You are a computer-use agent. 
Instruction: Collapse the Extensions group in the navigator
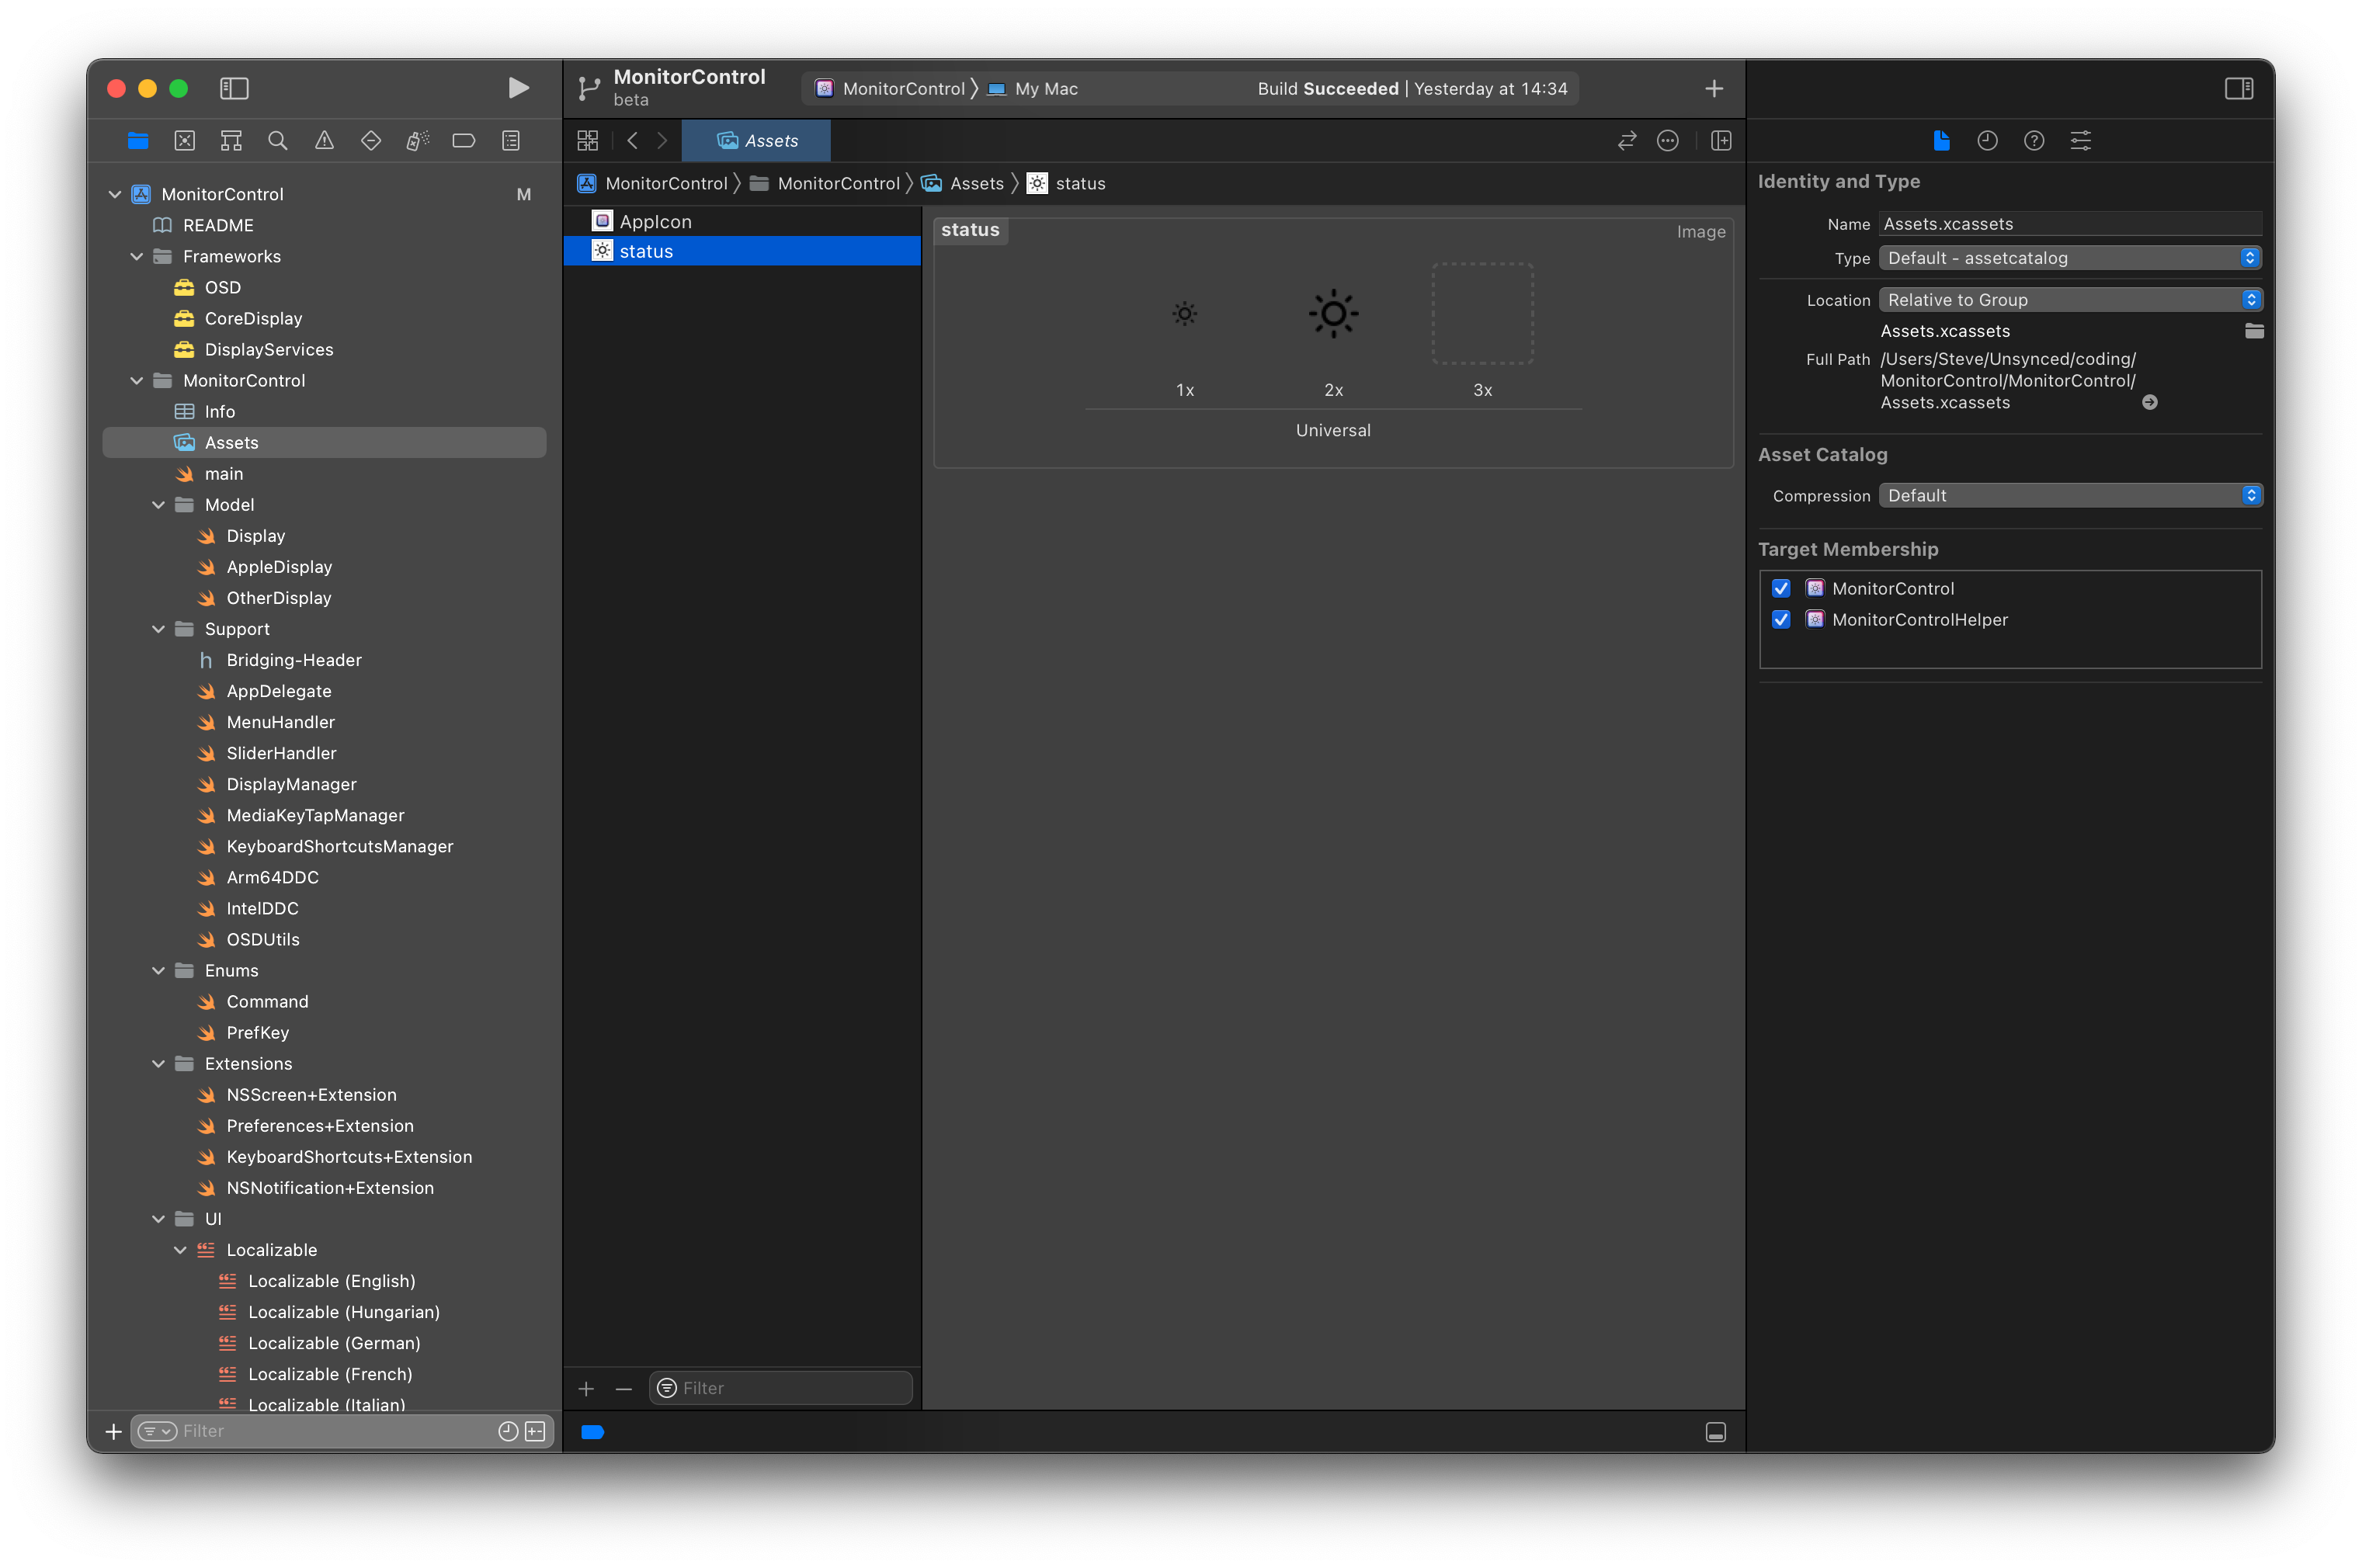[158, 1063]
